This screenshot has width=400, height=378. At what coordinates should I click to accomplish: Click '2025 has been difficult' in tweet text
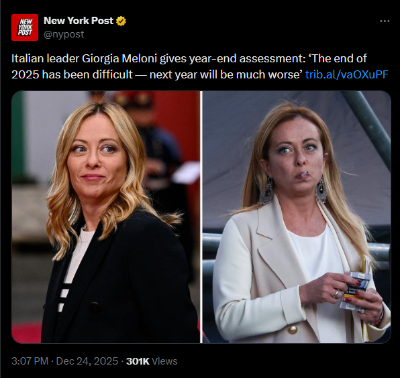coord(72,74)
